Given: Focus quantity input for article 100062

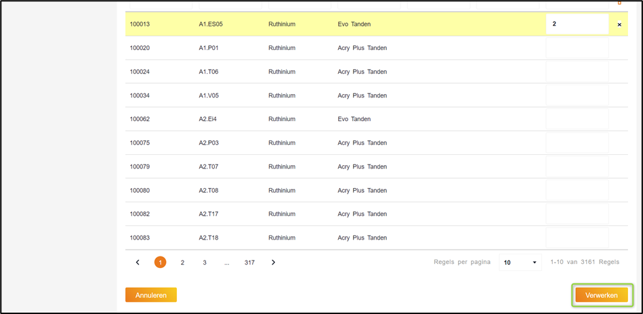Looking at the screenshot, I should (x=577, y=119).
